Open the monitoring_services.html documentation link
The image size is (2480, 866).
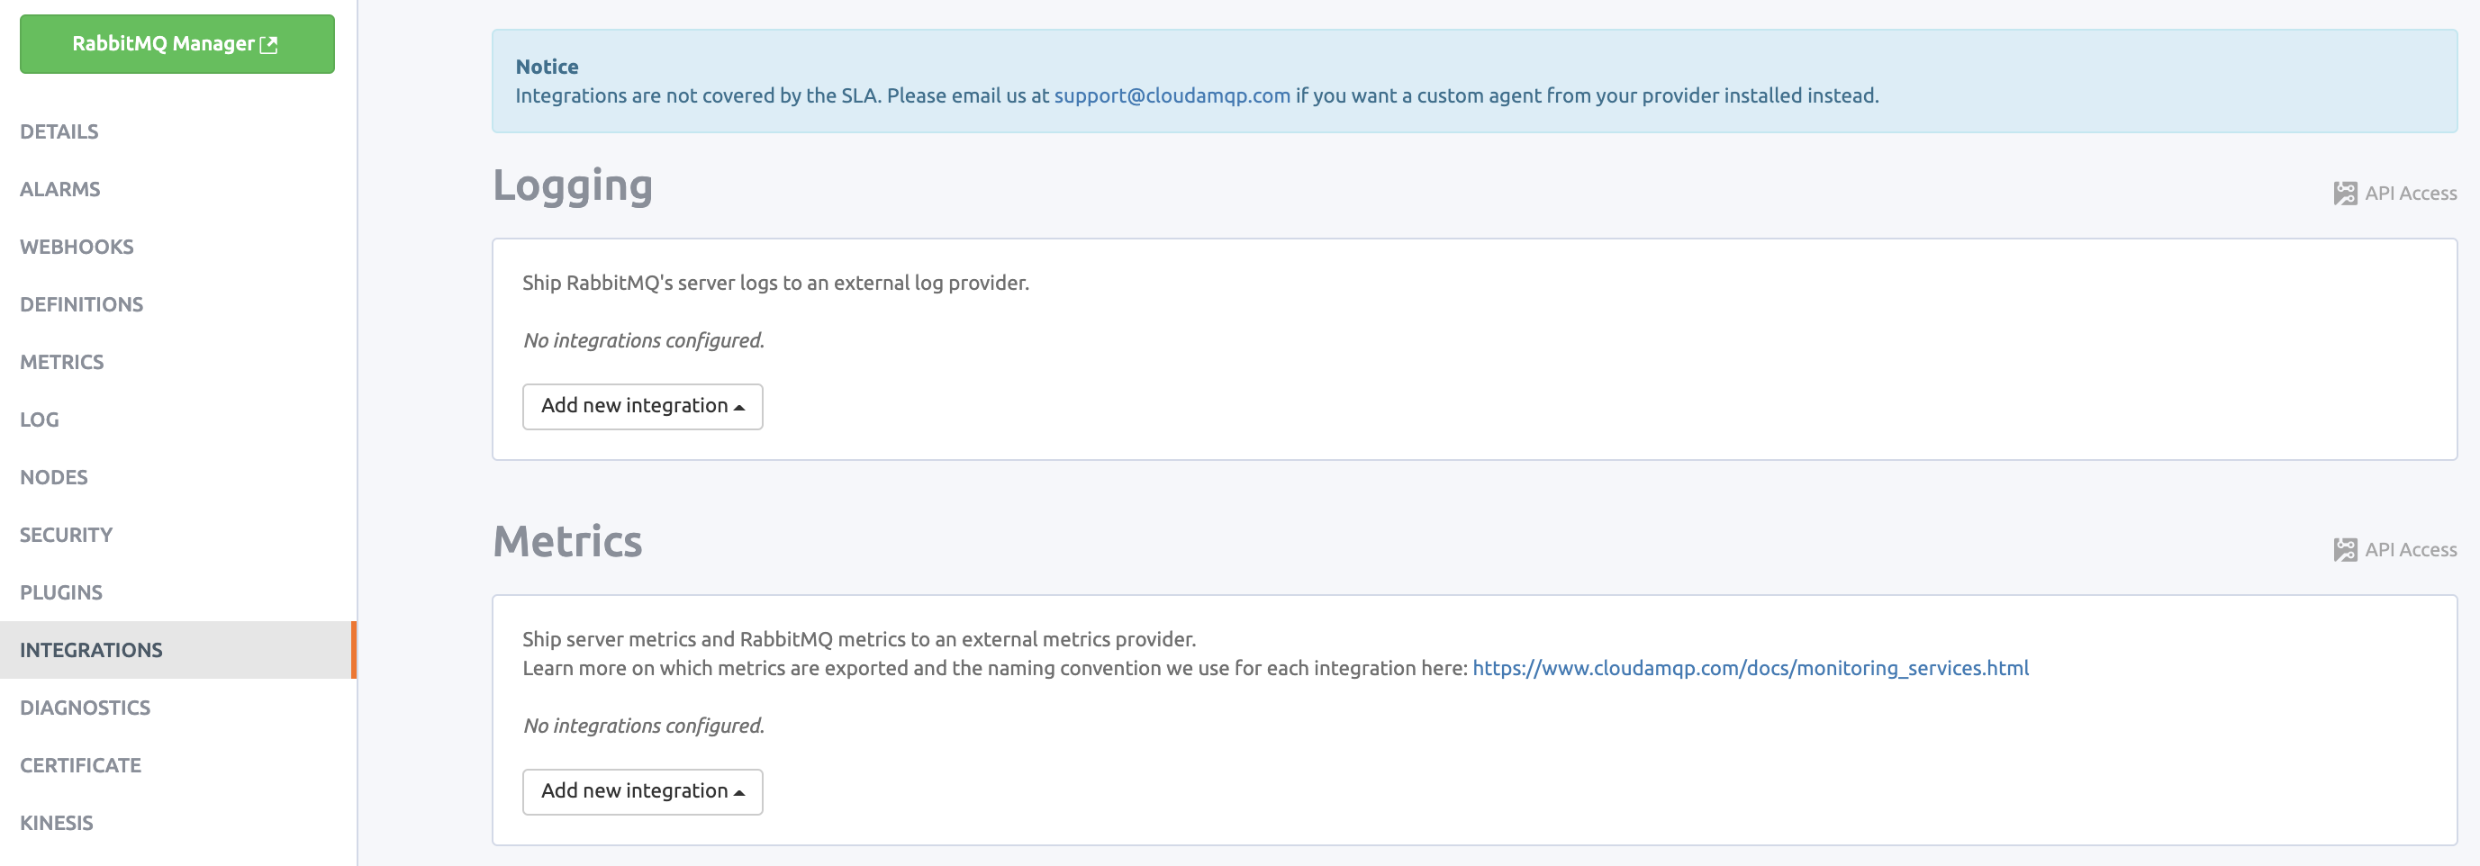point(1751,669)
